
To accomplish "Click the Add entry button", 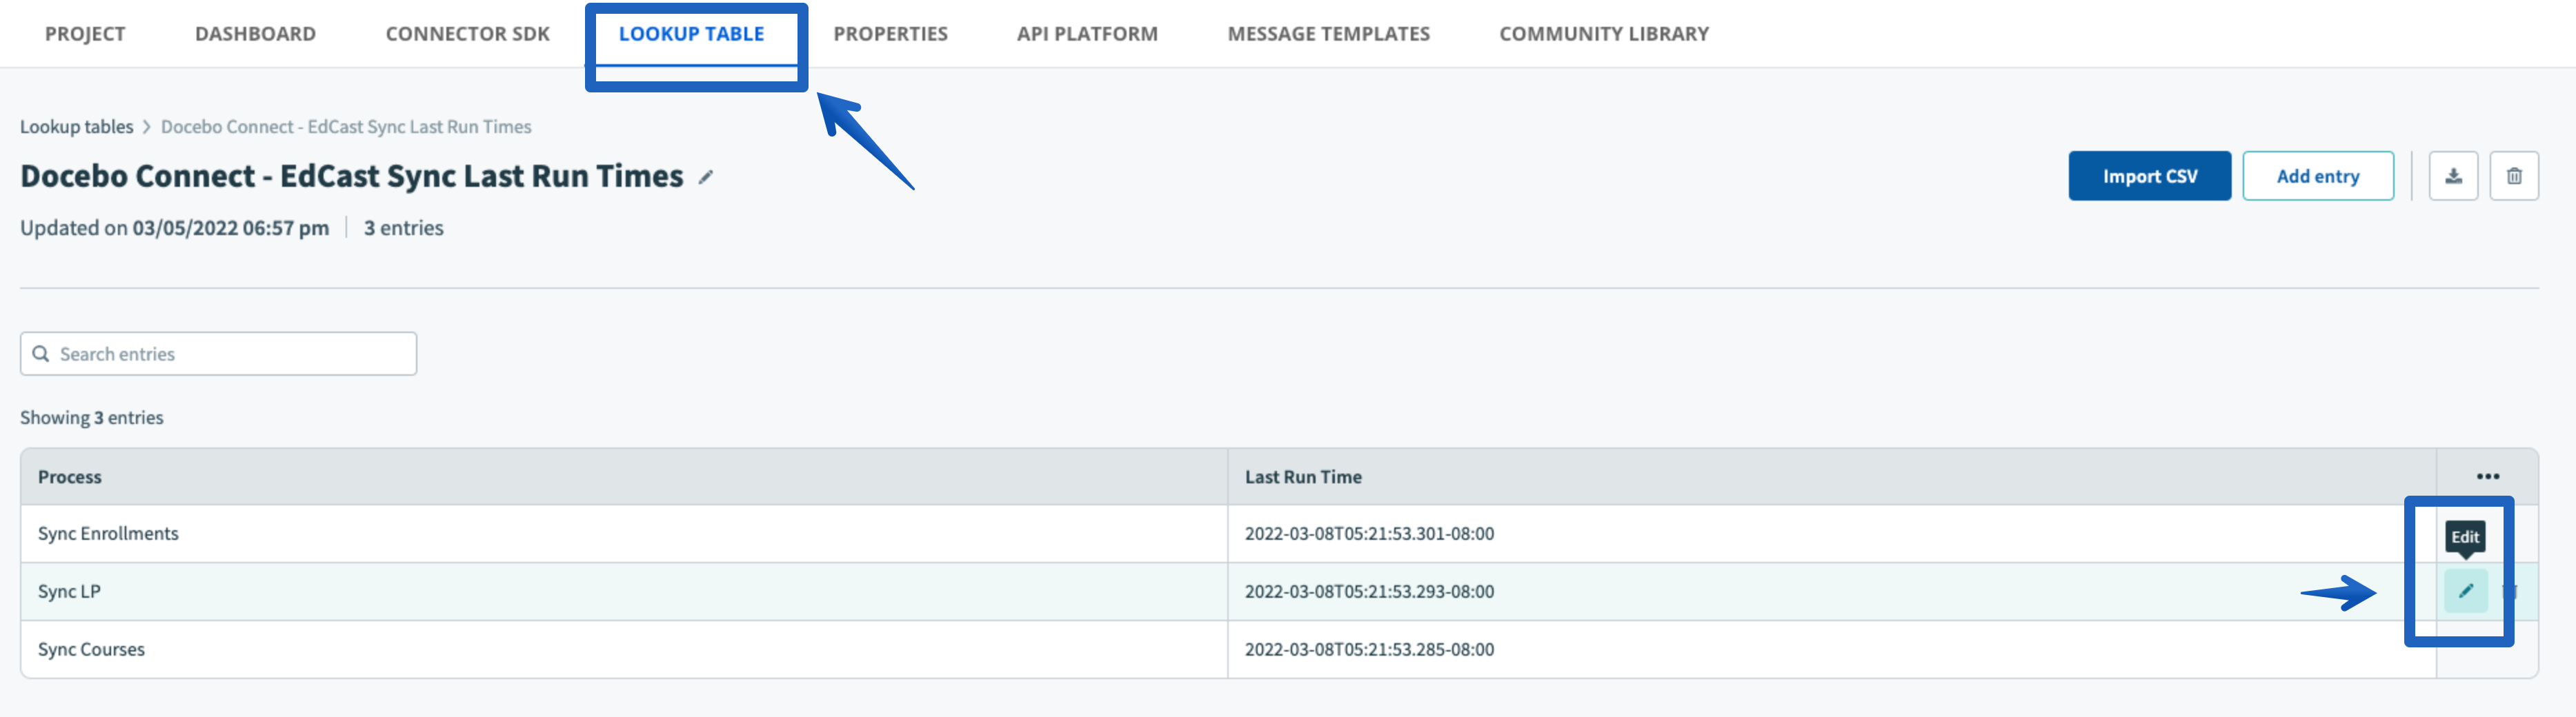I will 2317,176.
